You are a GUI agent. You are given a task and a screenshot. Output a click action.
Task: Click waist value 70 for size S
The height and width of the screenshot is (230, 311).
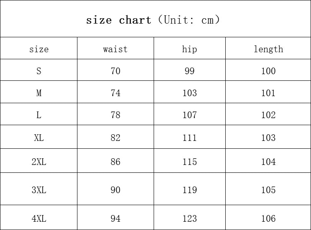click(115, 71)
